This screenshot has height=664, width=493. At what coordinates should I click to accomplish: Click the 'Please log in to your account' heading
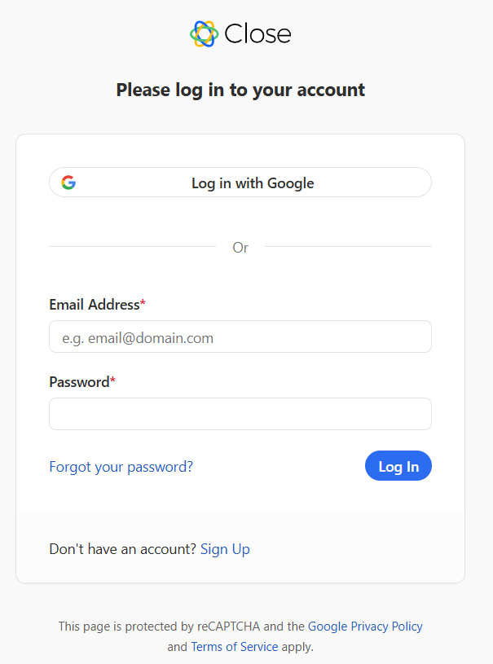pyautogui.click(x=240, y=90)
